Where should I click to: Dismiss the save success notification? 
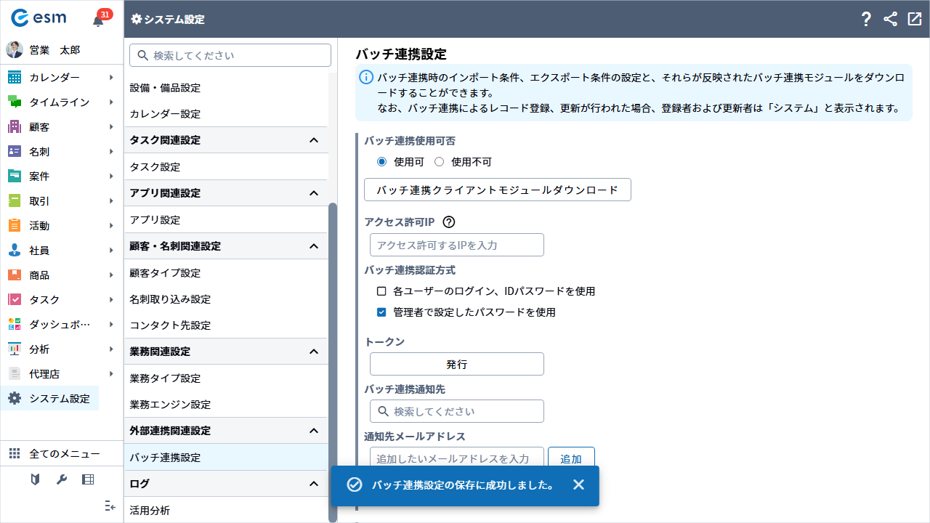(578, 485)
